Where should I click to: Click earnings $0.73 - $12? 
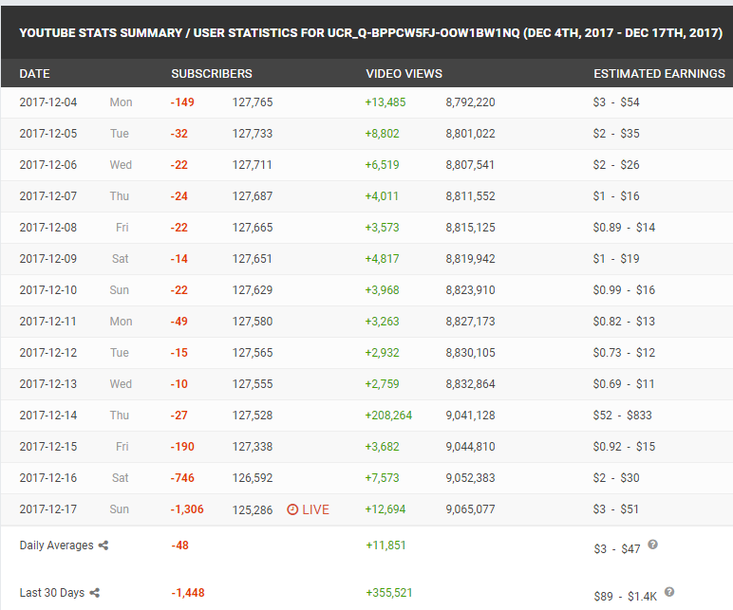[624, 353]
